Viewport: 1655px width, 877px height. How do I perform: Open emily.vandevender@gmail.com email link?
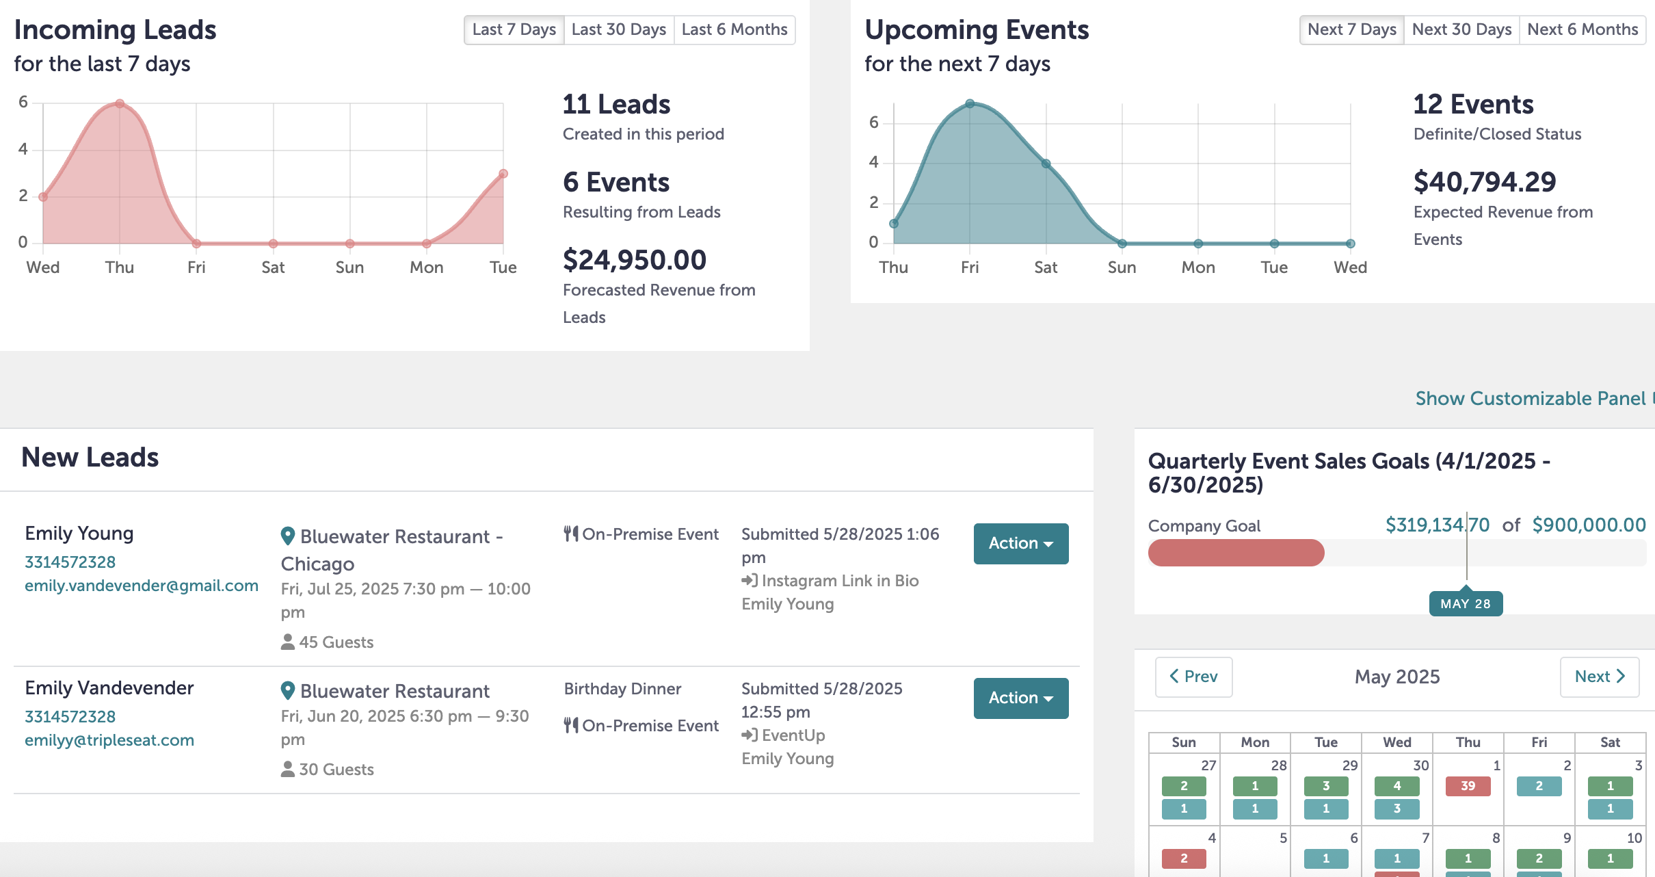[x=142, y=586]
